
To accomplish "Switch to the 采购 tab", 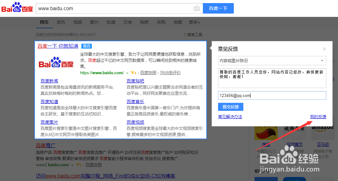I will 161,22.
